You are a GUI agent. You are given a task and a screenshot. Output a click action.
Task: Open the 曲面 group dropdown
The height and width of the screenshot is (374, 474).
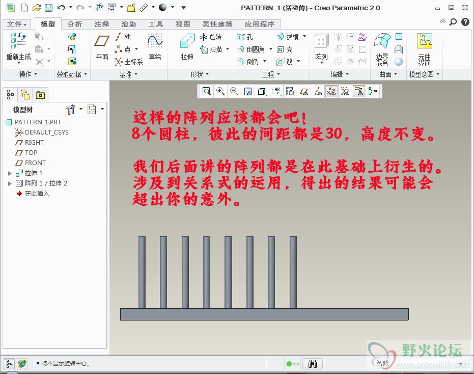tap(388, 74)
